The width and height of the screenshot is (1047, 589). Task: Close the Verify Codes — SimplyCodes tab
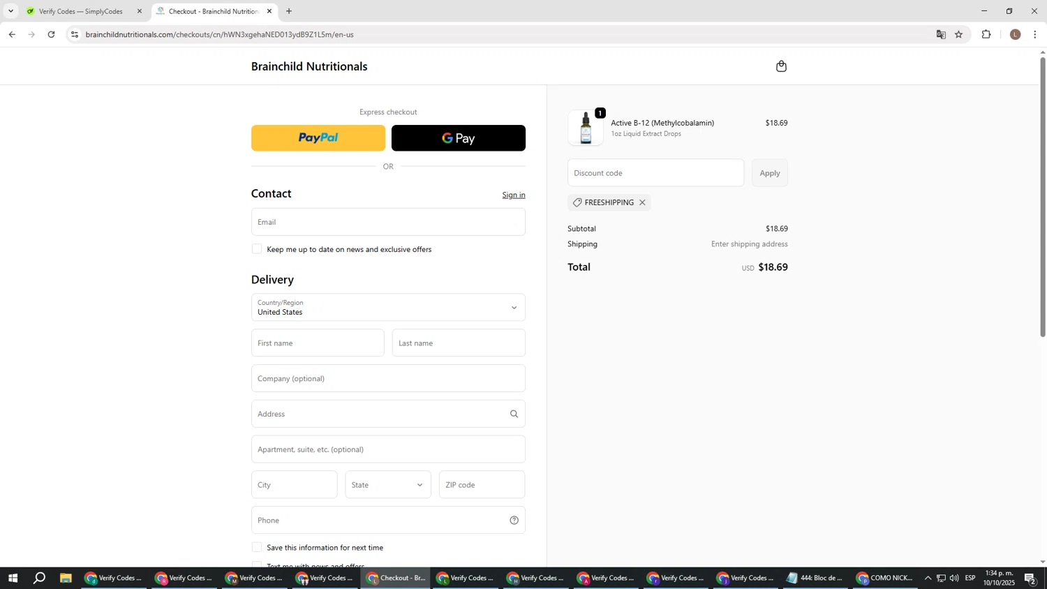tap(139, 11)
